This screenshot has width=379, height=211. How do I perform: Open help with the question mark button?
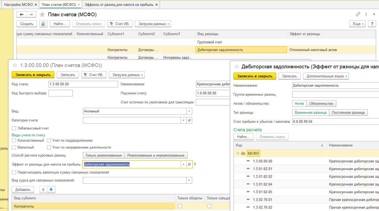pos(372,24)
